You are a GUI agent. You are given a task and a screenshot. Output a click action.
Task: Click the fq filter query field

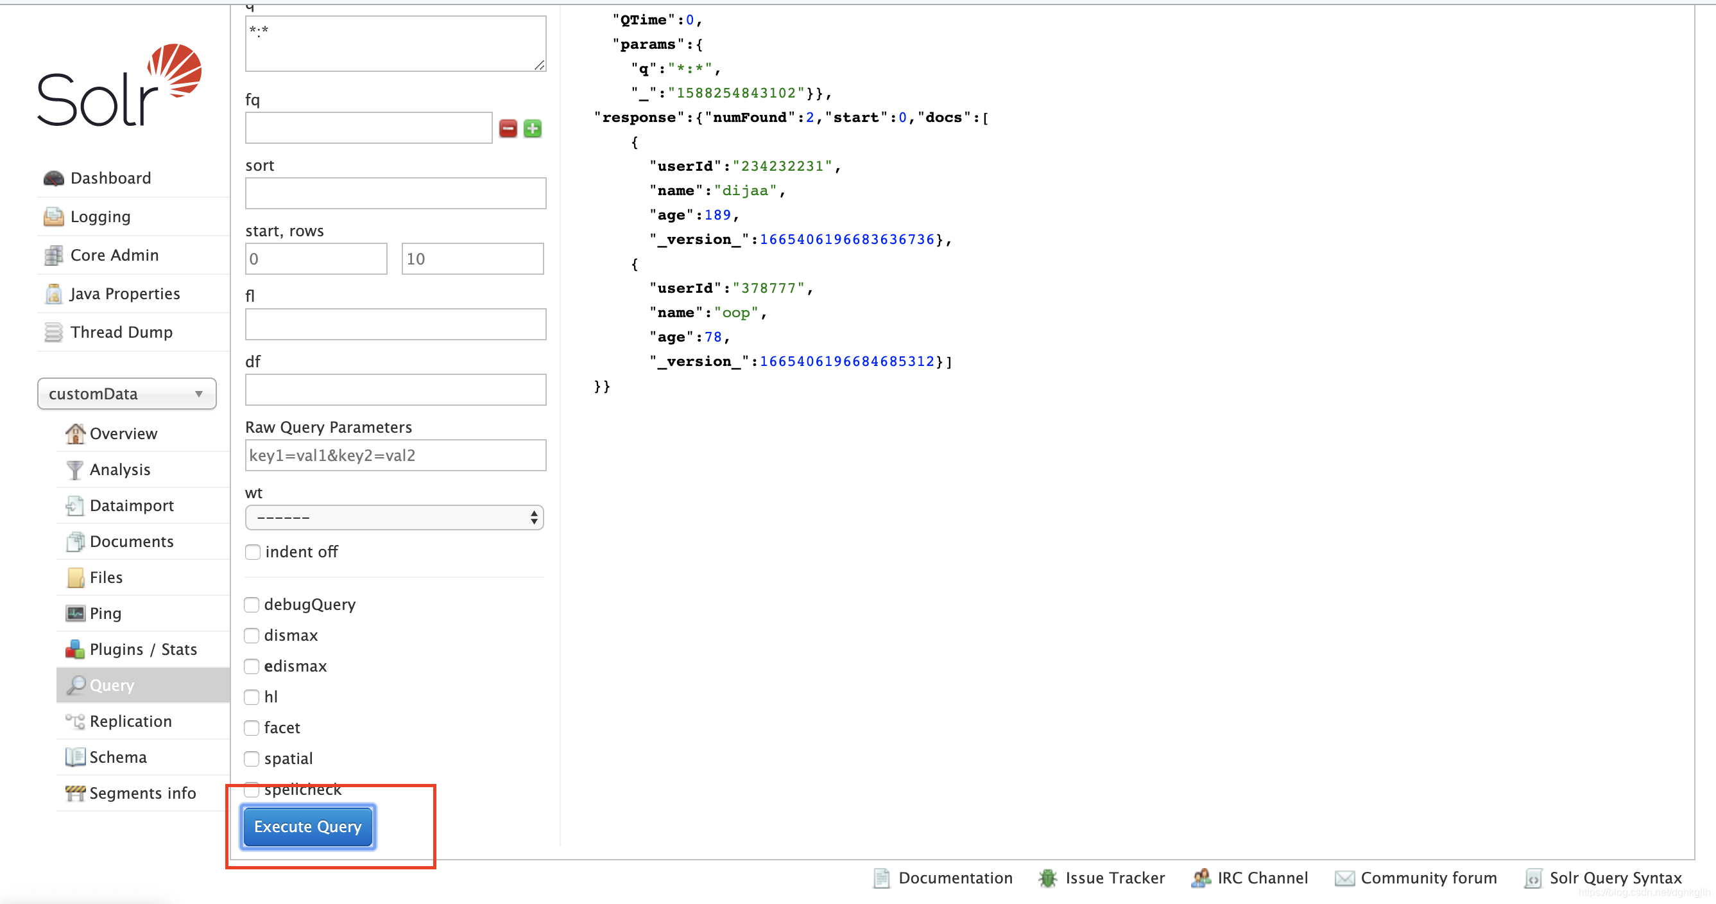coord(369,128)
